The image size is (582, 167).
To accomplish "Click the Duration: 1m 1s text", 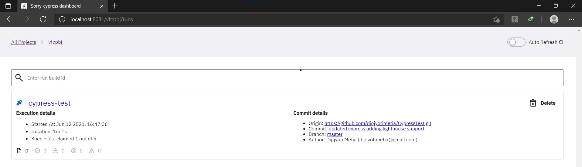I will click(x=49, y=132).
